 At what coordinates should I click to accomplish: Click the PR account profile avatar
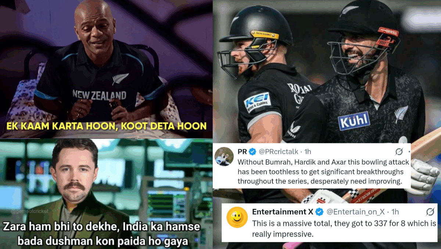click(224, 157)
